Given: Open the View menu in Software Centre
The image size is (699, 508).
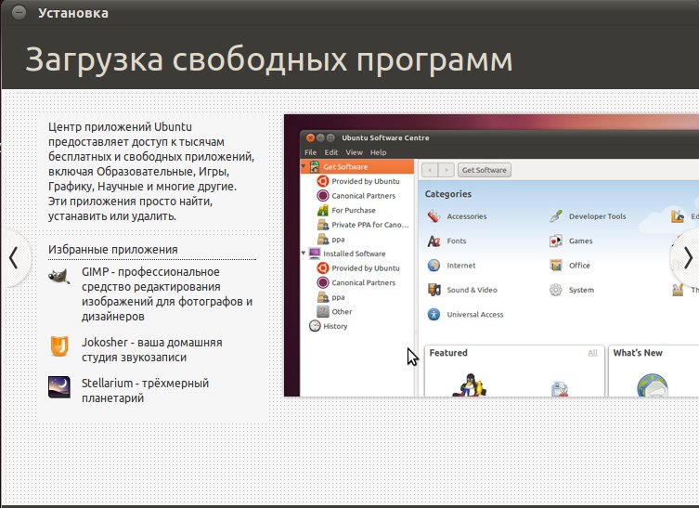Looking at the screenshot, I should (x=354, y=152).
